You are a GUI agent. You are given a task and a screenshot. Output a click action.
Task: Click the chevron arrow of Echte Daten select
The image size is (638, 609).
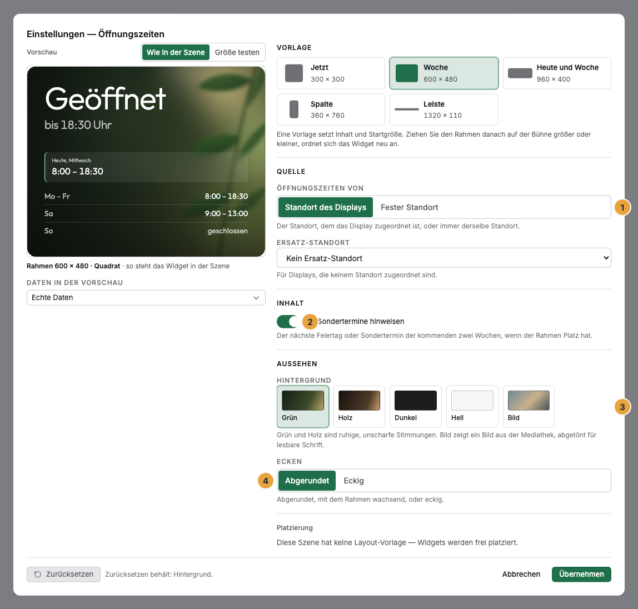pos(256,298)
